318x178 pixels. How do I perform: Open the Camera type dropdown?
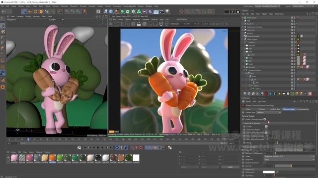[x=268, y=112]
